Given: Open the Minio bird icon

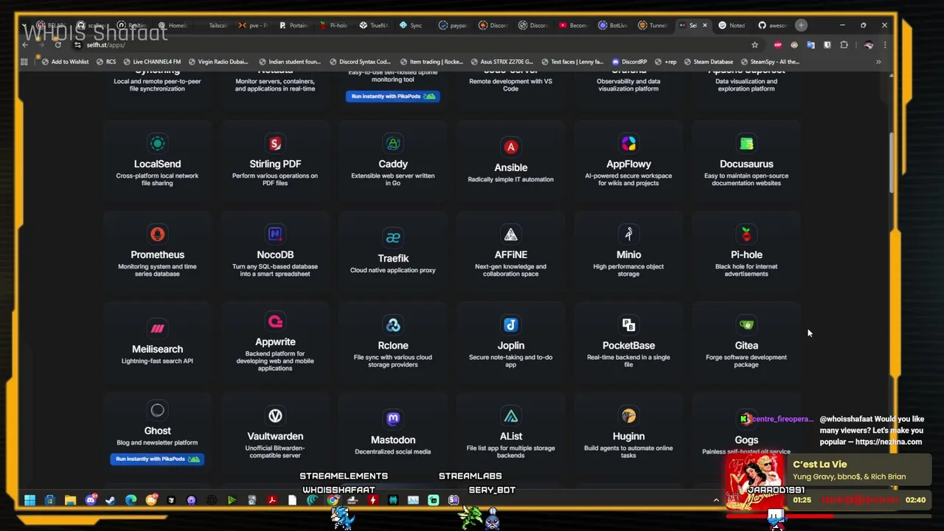Looking at the screenshot, I should coord(628,234).
